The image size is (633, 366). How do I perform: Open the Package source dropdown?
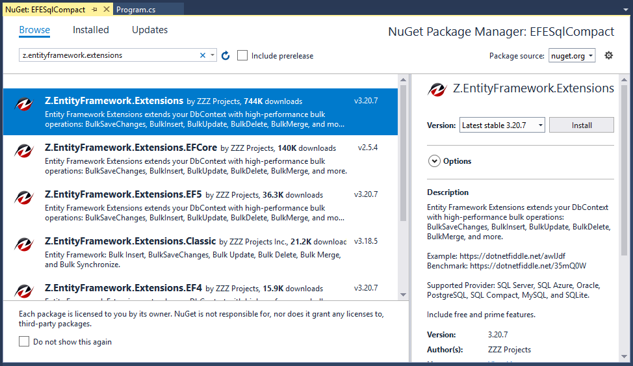coord(572,56)
